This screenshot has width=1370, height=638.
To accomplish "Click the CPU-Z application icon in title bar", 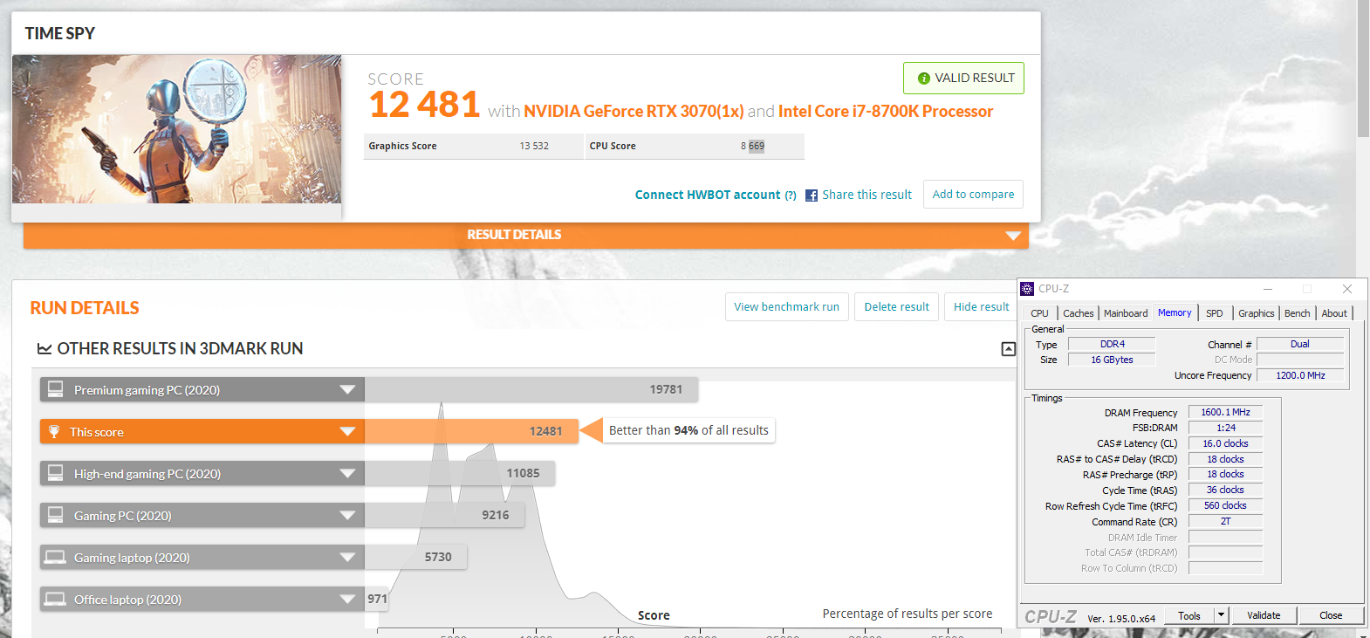I will click(1027, 289).
